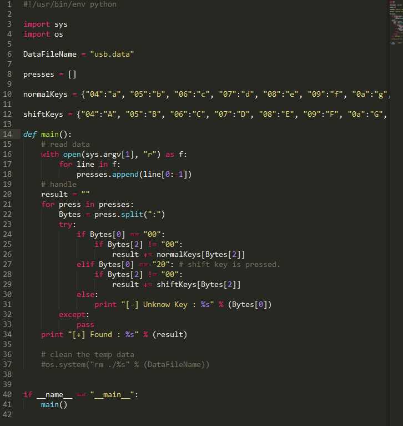
Task: Click the commented os.system line
Action: (125, 365)
